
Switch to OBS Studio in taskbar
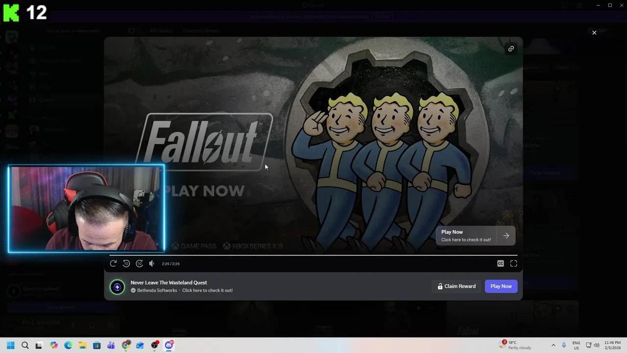[155, 345]
